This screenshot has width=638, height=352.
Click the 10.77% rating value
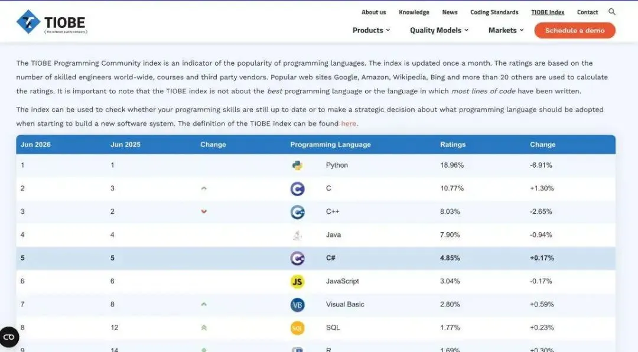452,188
